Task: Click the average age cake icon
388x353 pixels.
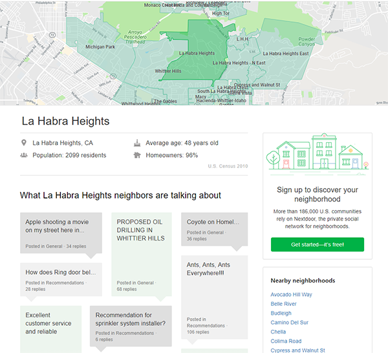Action: (137, 143)
